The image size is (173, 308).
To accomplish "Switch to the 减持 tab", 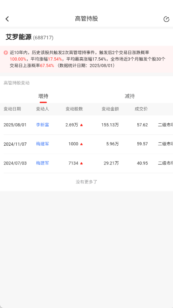I will pos(130,96).
